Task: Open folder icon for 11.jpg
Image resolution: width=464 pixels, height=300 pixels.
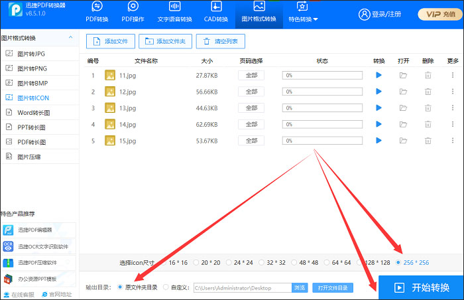Action: point(403,75)
